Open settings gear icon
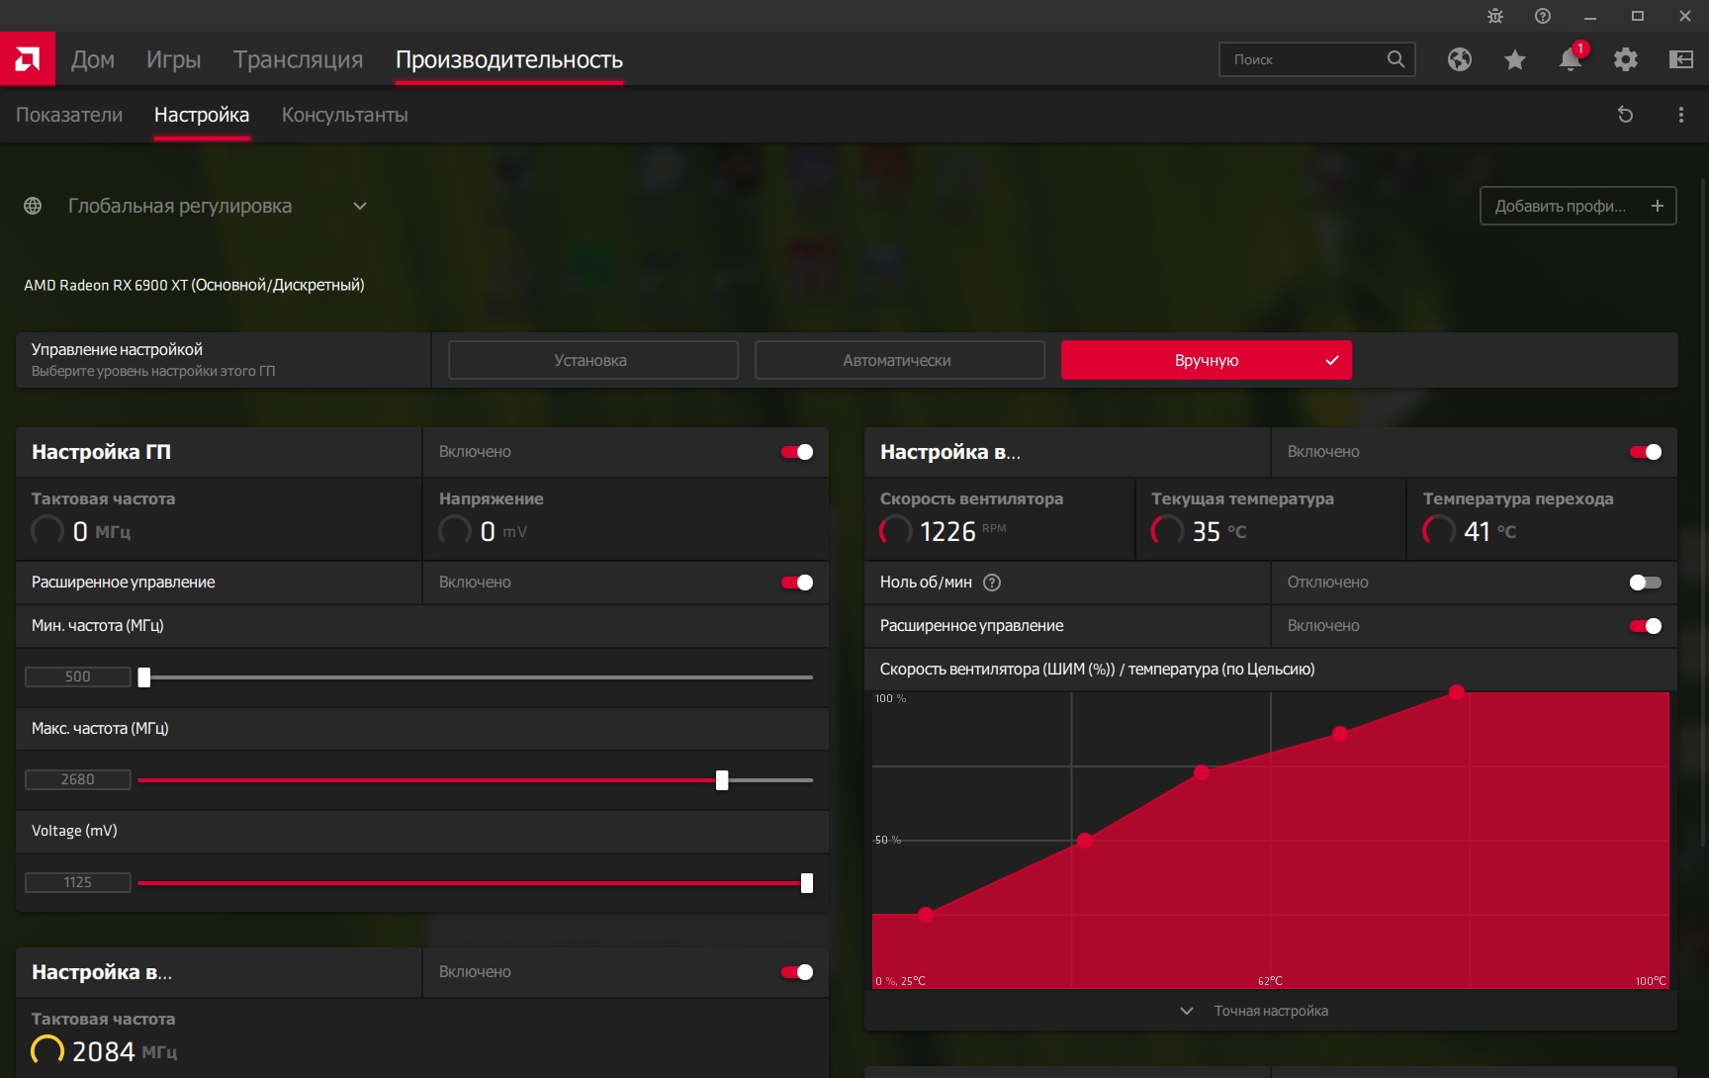1709x1078 pixels. click(1626, 59)
